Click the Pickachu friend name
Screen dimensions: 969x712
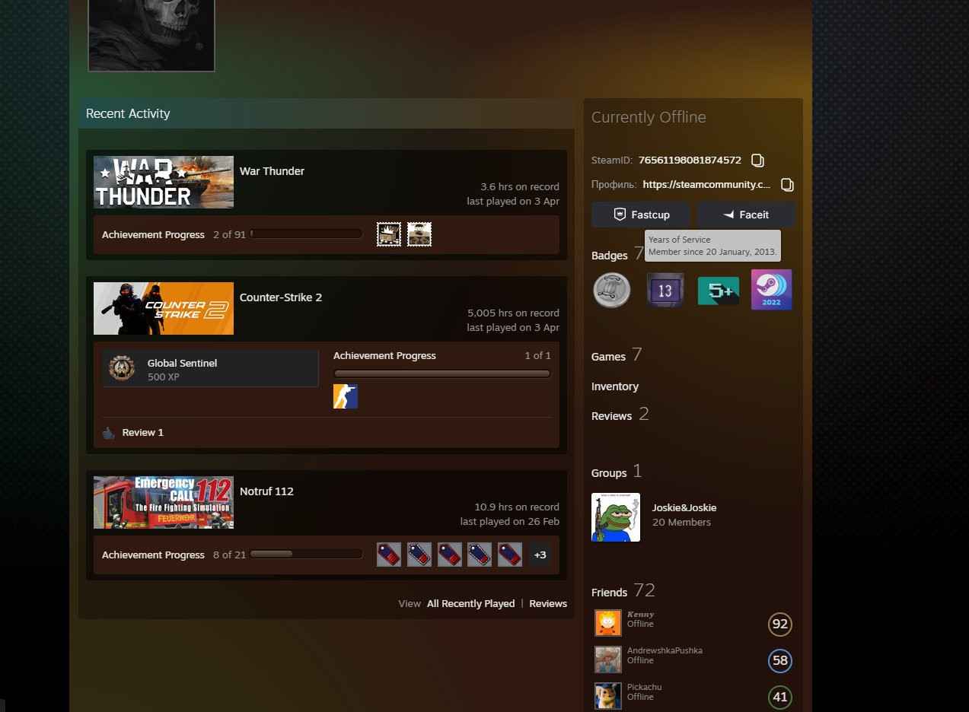pos(644,688)
